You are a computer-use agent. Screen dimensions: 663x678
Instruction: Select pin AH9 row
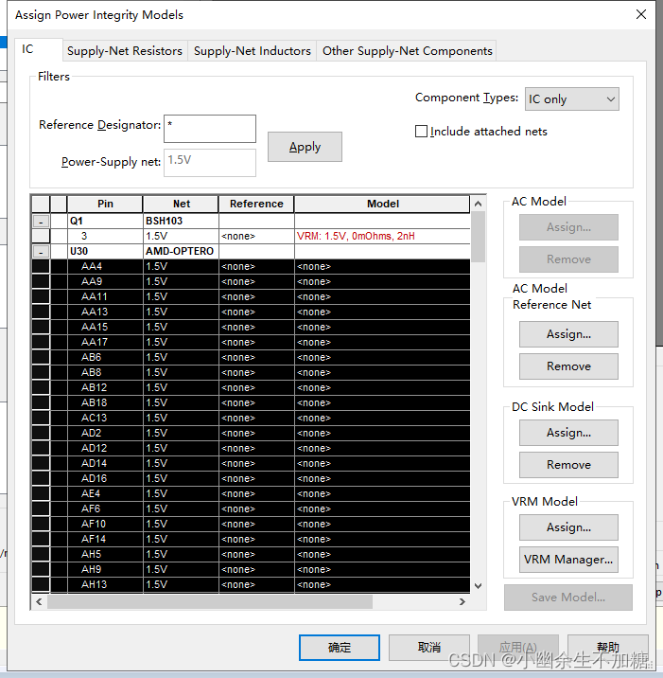pos(251,569)
